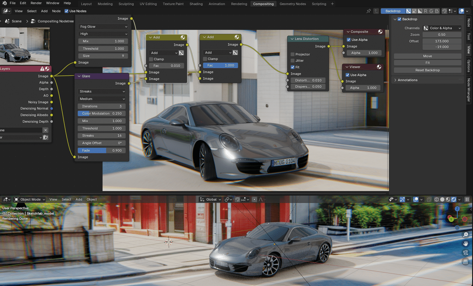473x286 pixels.
Task: Toggle camera view gizmo in the viewport
Action: pyautogui.click(x=466, y=252)
